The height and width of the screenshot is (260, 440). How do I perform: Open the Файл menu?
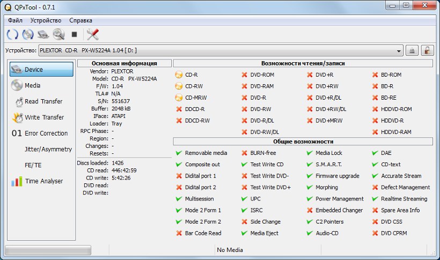pyautogui.click(x=15, y=20)
